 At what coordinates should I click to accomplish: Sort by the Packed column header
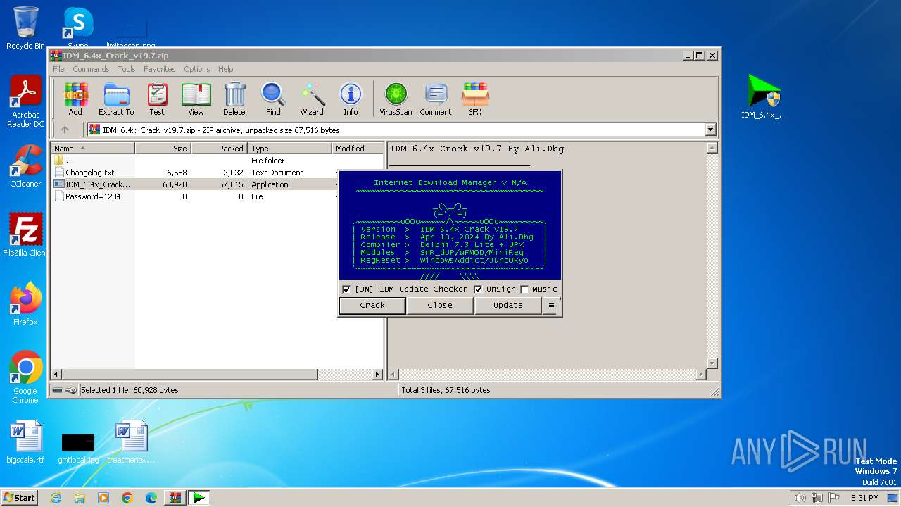click(219, 149)
